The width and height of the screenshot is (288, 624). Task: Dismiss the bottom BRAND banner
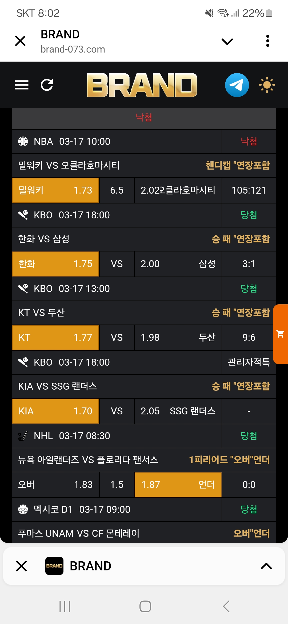21,566
